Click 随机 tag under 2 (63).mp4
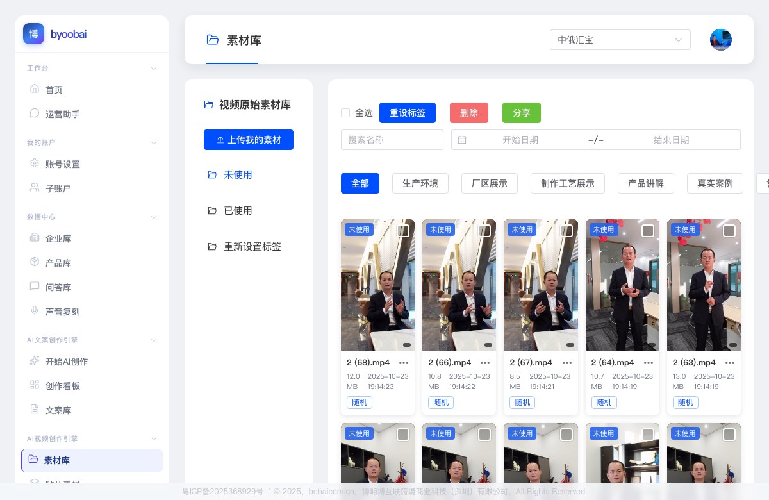The image size is (769, 500). point(686,403)
